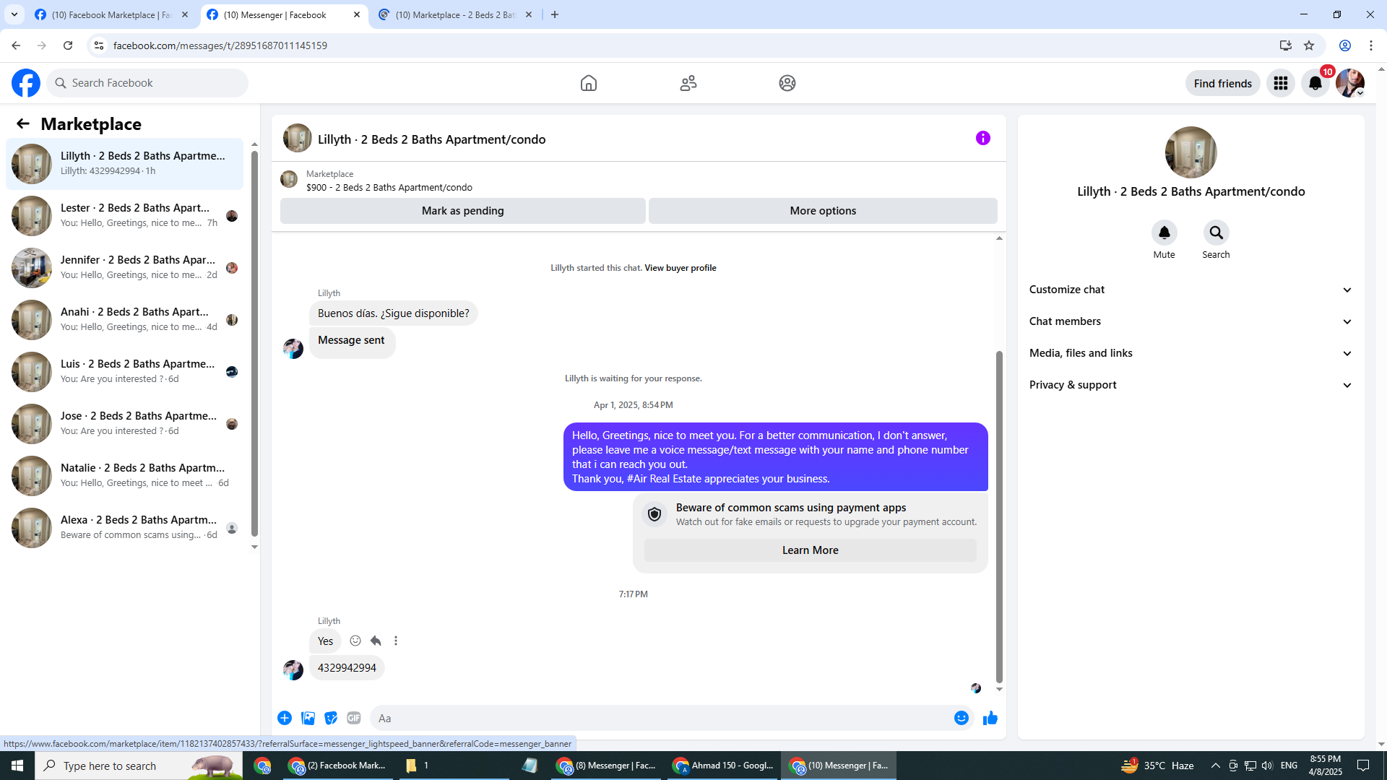This screenshot has height=780, width=1387.
Task: Open View buyer profile link
Action: (x=680, y=268)
